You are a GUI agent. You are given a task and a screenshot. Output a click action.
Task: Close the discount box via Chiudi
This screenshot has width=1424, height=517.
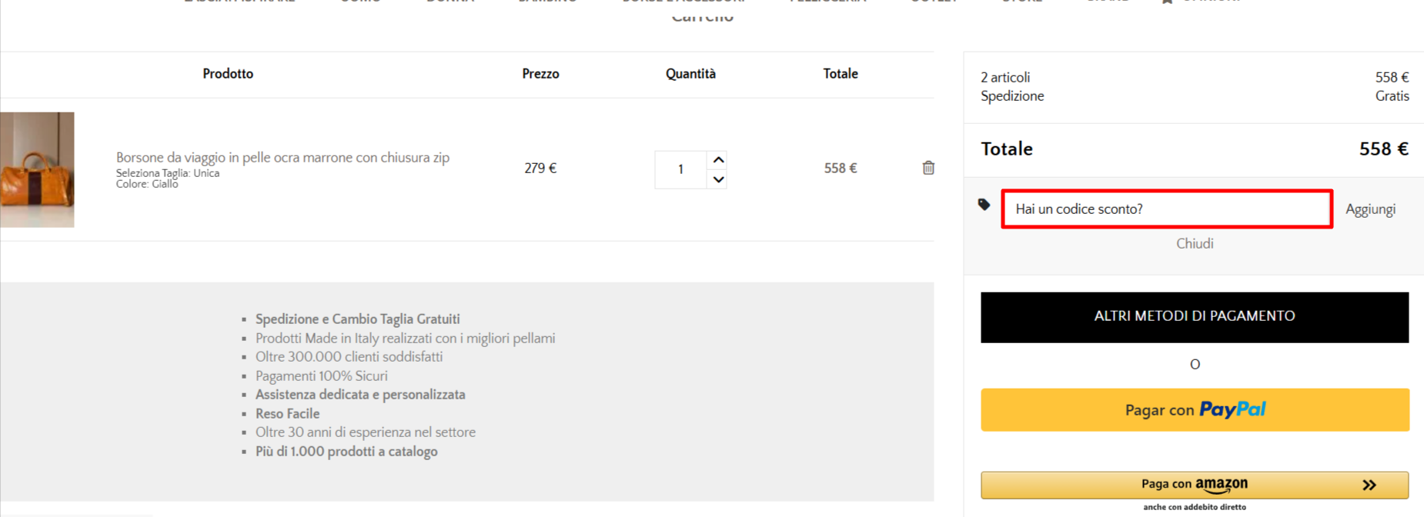(x=1195, y=243)
